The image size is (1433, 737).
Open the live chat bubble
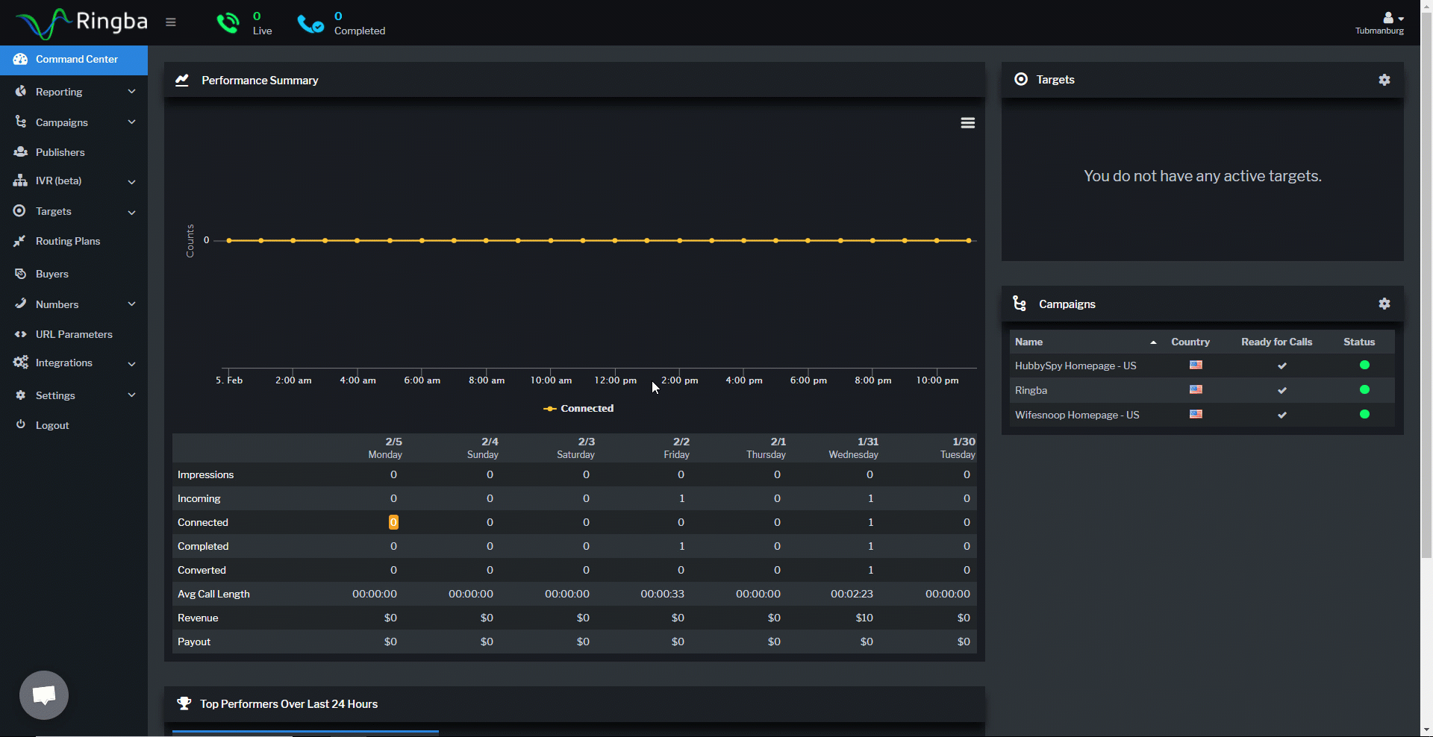point(44,695)
